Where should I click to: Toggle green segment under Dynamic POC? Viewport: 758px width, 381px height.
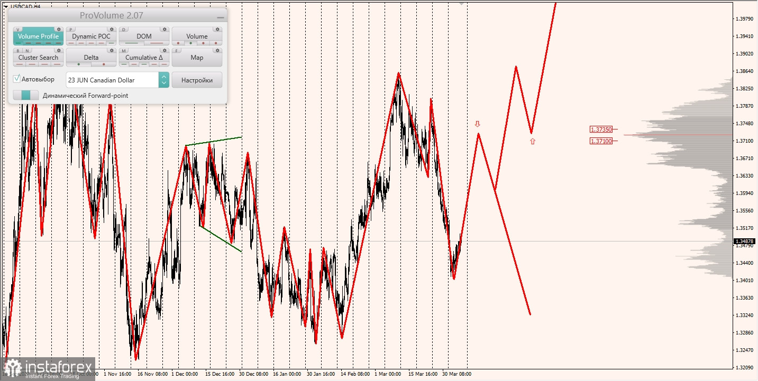point(111,43)
